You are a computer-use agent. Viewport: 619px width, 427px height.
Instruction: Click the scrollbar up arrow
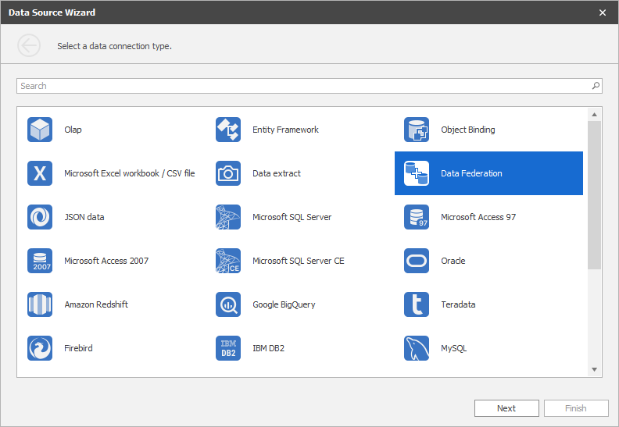pyautogui.click(x=594, y=115)
